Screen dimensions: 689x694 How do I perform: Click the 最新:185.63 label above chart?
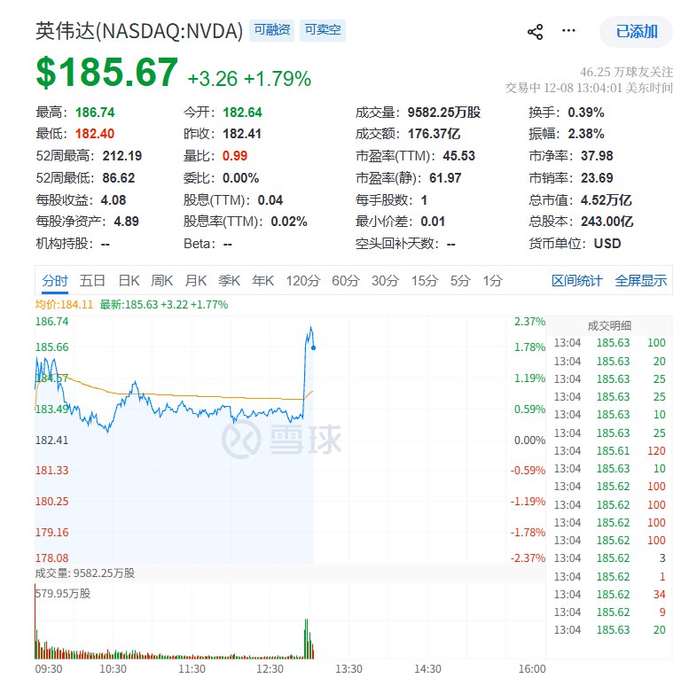pos(164,305)
